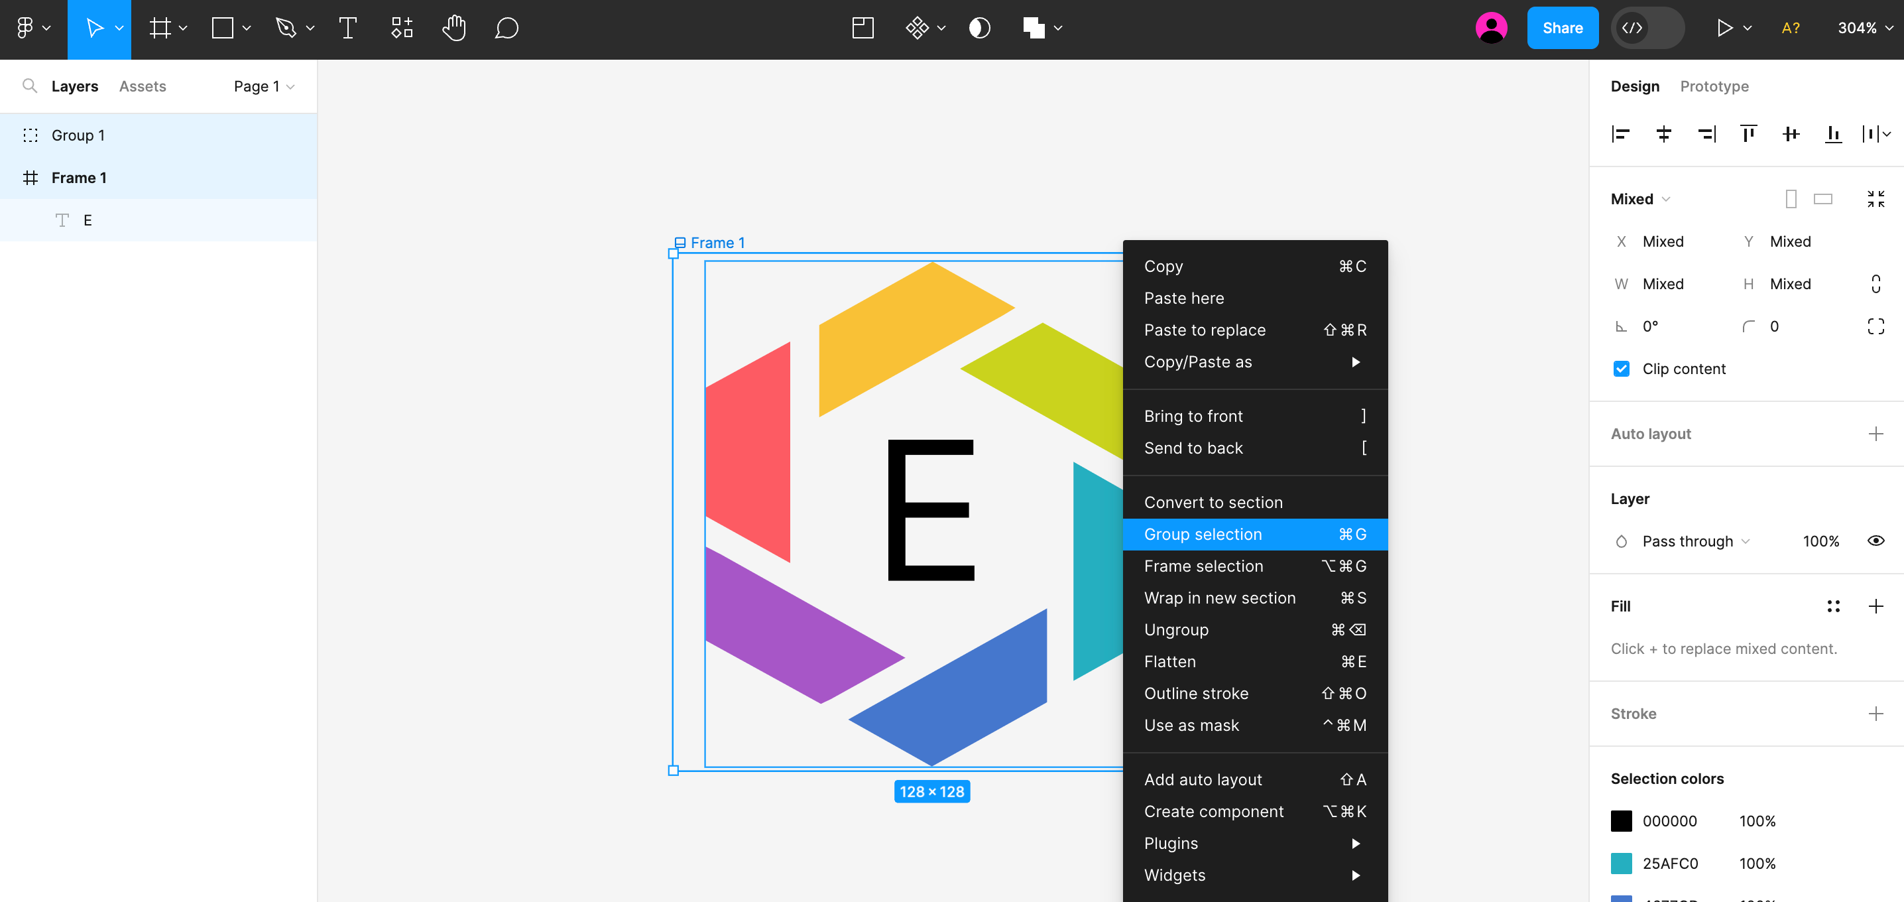Disable the Clip content checkbox

(x=1621, y=368)
